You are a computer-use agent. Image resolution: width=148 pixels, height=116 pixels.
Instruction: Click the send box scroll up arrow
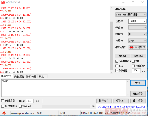[x=128, y=81]
